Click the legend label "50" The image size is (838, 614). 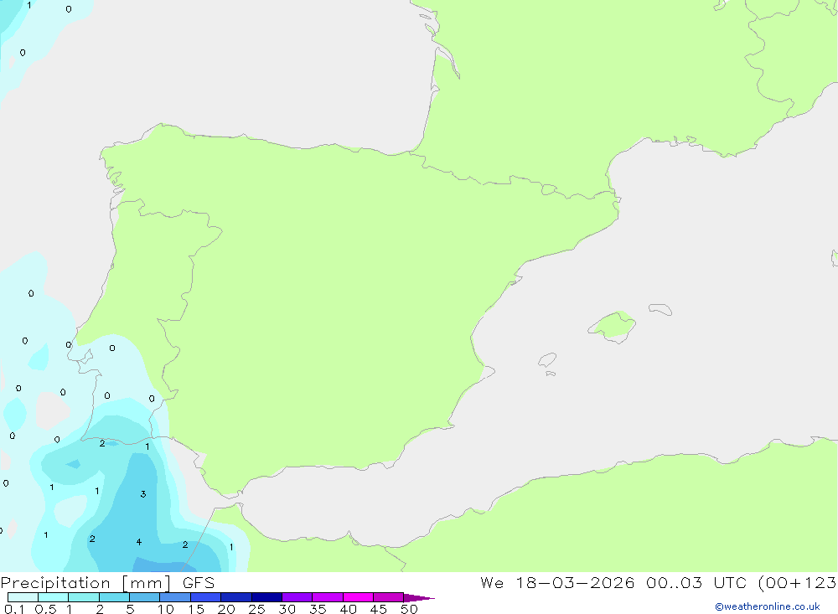(409, 609)
